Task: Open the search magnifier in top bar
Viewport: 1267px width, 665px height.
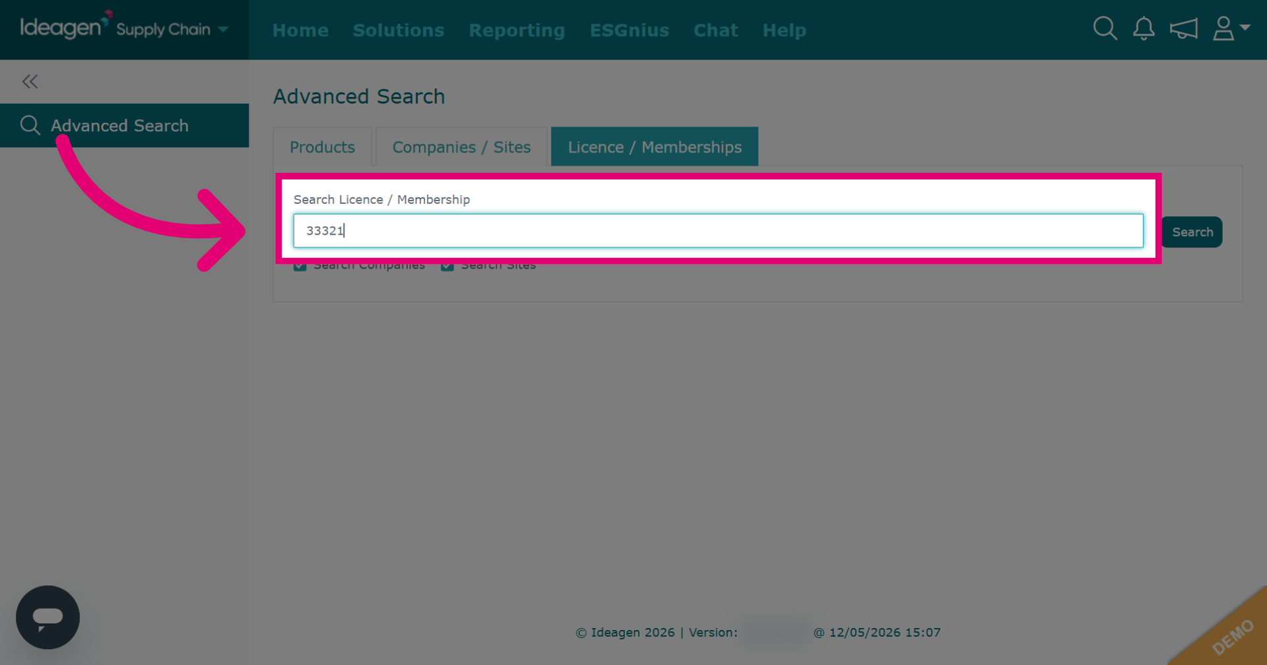Action: pos(1105,29)
